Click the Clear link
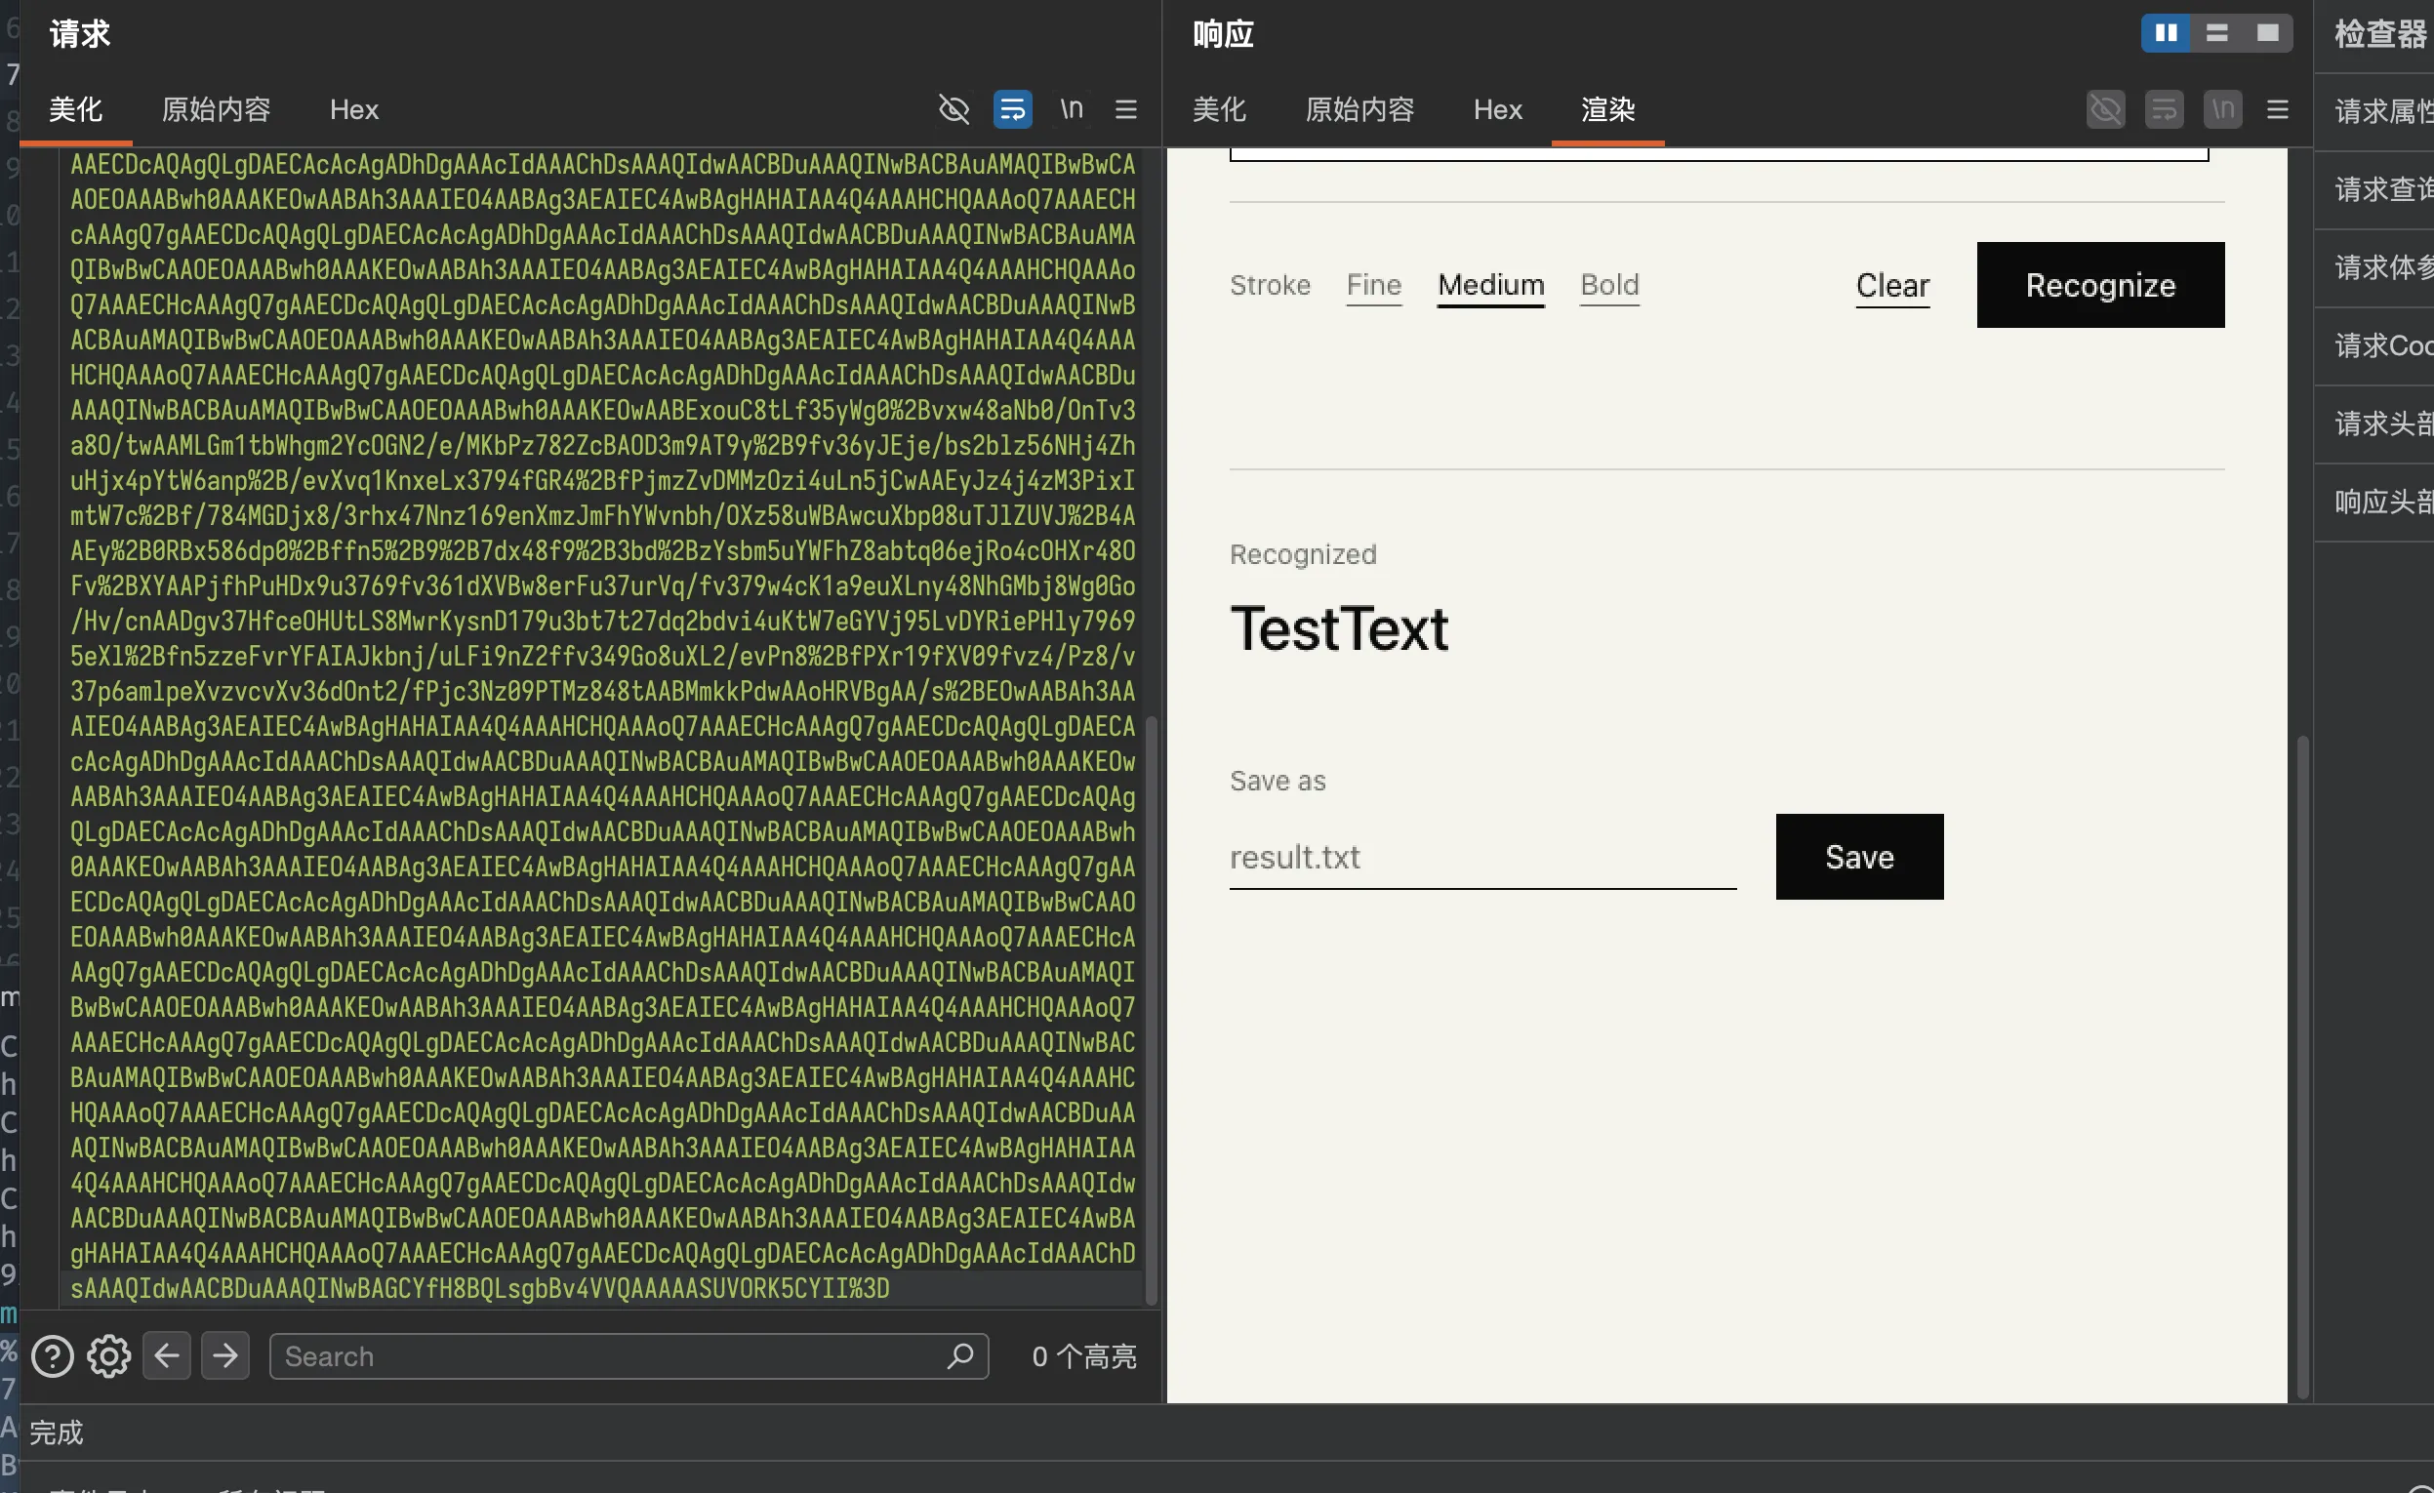The image size is (2434, 1493). coord(1891,285)
